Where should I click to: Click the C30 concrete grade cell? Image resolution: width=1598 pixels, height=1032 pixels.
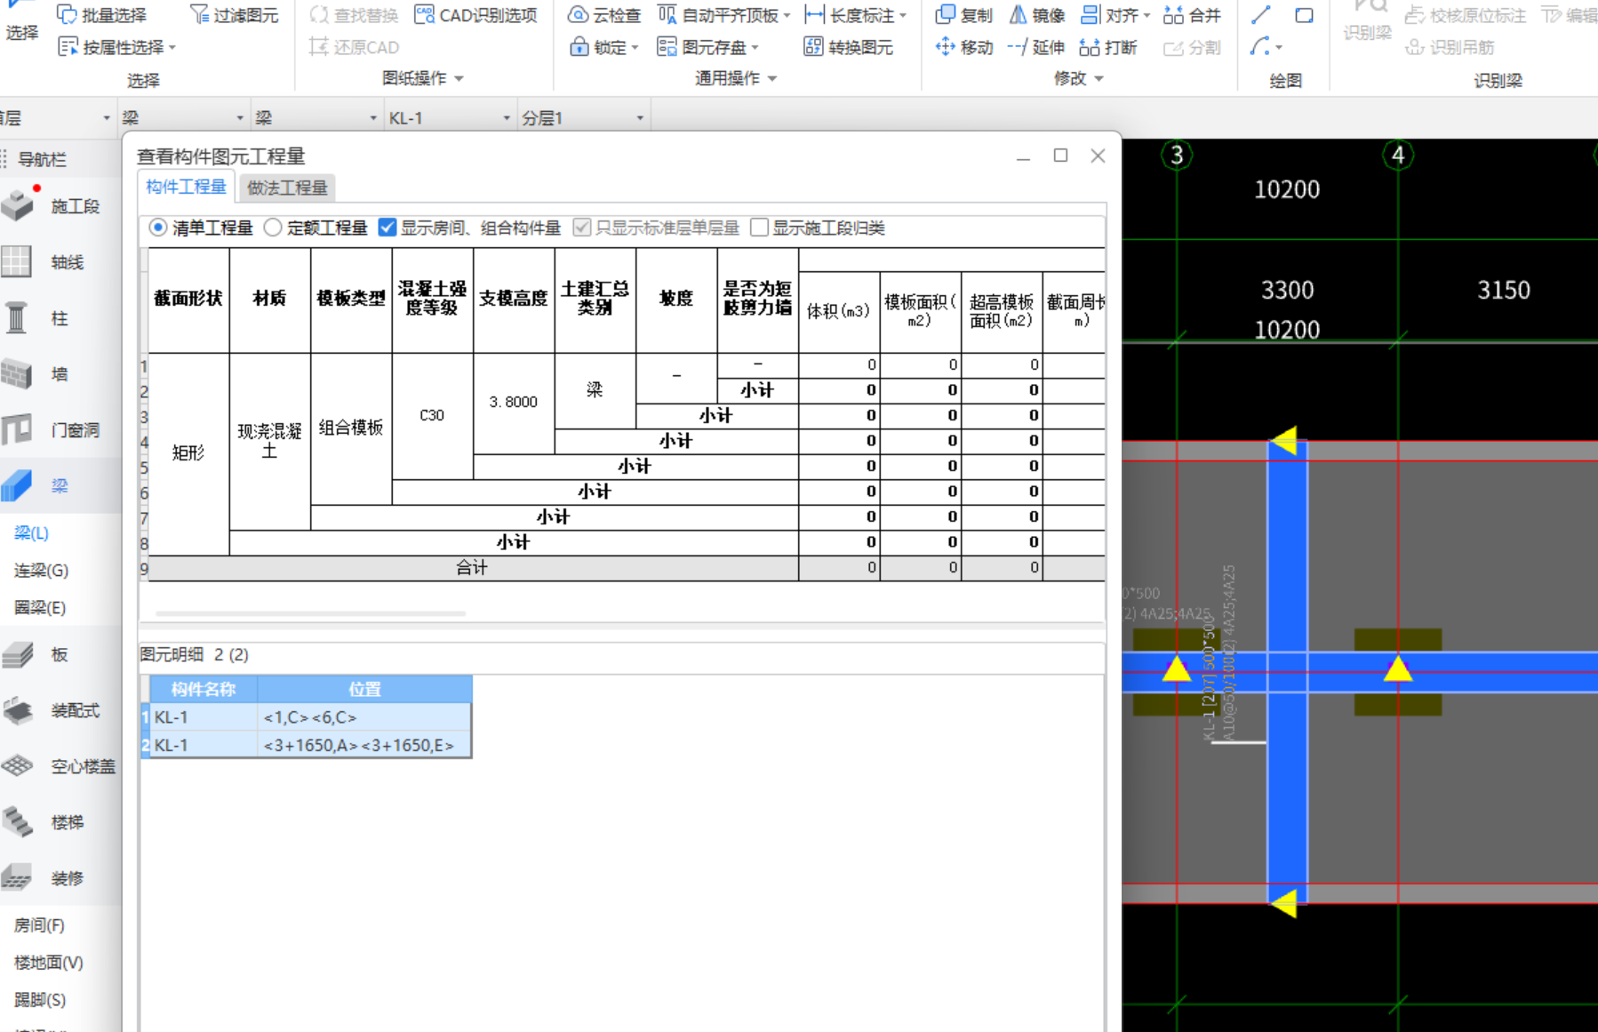pos(432,416)
